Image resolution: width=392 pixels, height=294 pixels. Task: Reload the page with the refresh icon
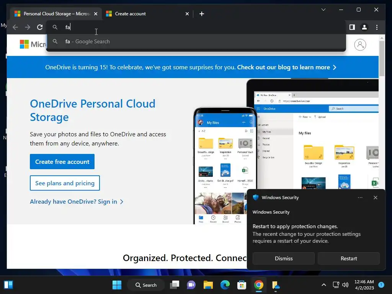[x=40, y=27]
